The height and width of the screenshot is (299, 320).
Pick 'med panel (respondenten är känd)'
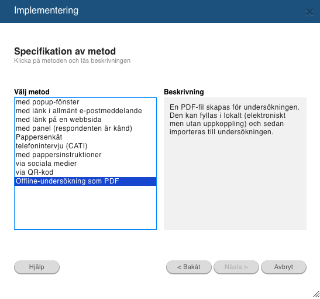(85, 128)
